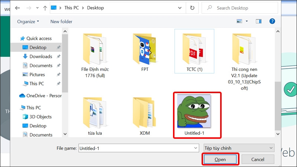Unpin Desktop using its pin icon

tap(59, 48)
